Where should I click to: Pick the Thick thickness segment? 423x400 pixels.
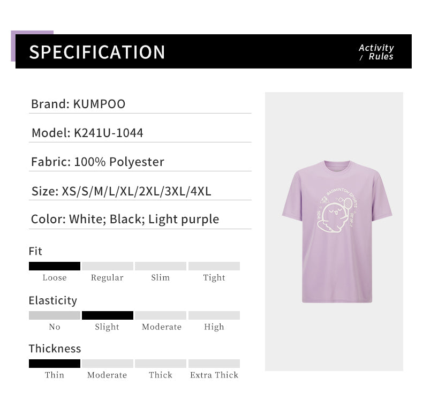[x=160, y=364]
